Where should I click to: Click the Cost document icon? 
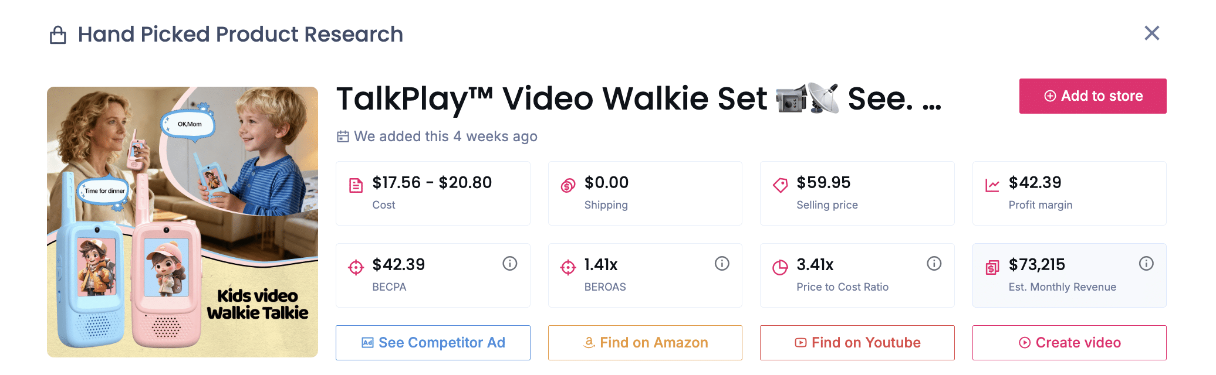coord(356,186)
